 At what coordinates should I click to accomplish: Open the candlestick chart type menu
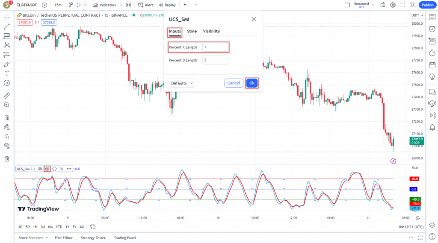[x=86, y=5]
